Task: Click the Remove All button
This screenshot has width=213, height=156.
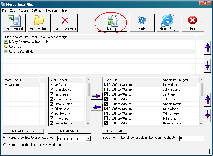Action: pos(115,131)
